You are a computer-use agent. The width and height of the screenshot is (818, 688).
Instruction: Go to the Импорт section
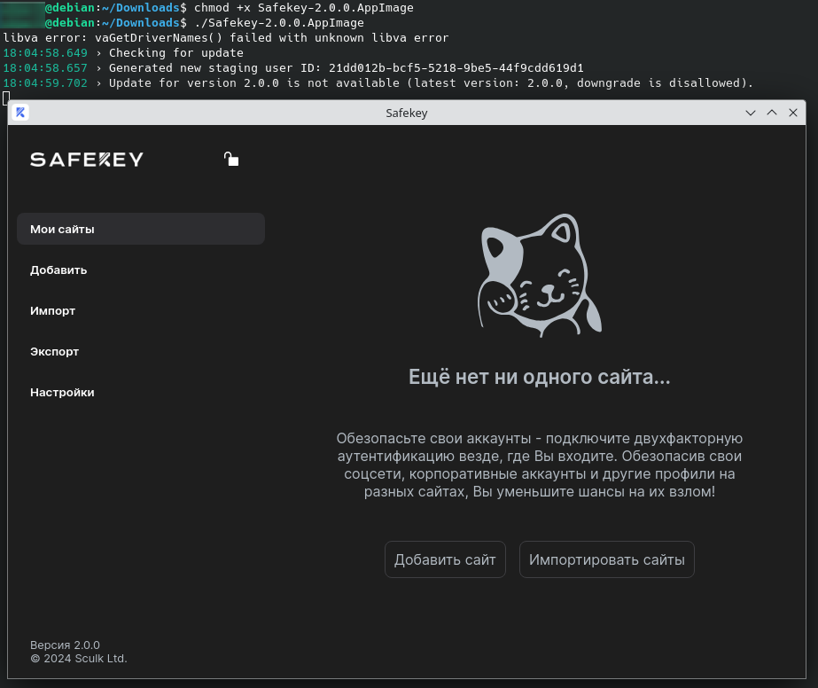[52, 310]
